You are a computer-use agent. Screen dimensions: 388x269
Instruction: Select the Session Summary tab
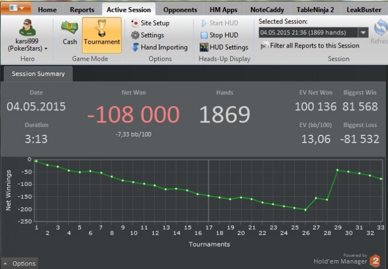[38, 74]
